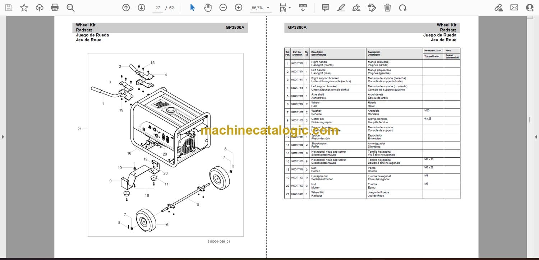Activate the Hand pan tool

pos(208,8)
